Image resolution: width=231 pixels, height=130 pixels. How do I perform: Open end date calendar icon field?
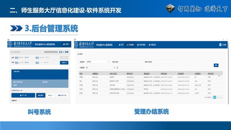117,68
